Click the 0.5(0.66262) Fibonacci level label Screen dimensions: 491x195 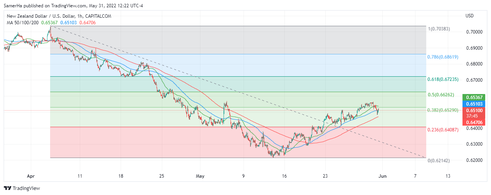(x=441, y=94)
